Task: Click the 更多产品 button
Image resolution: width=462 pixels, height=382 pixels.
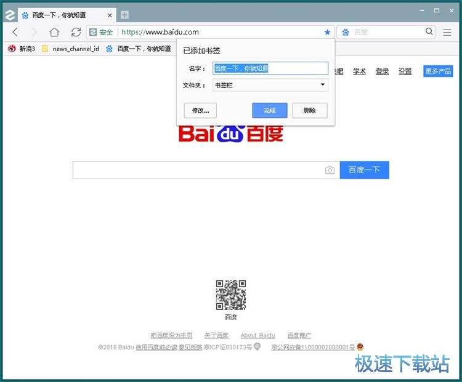Action: 438,71
